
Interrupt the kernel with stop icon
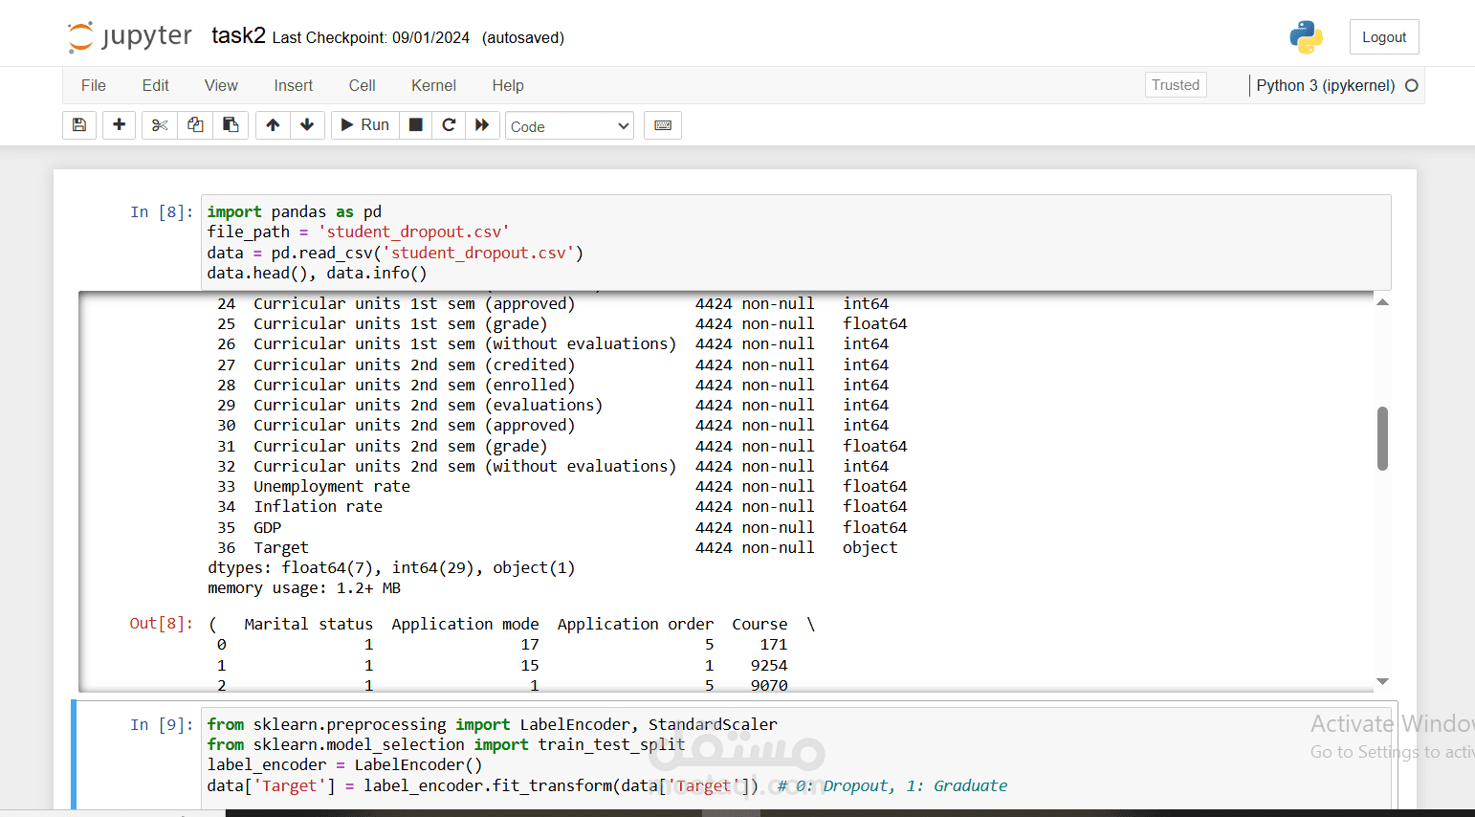coord(415,124)
